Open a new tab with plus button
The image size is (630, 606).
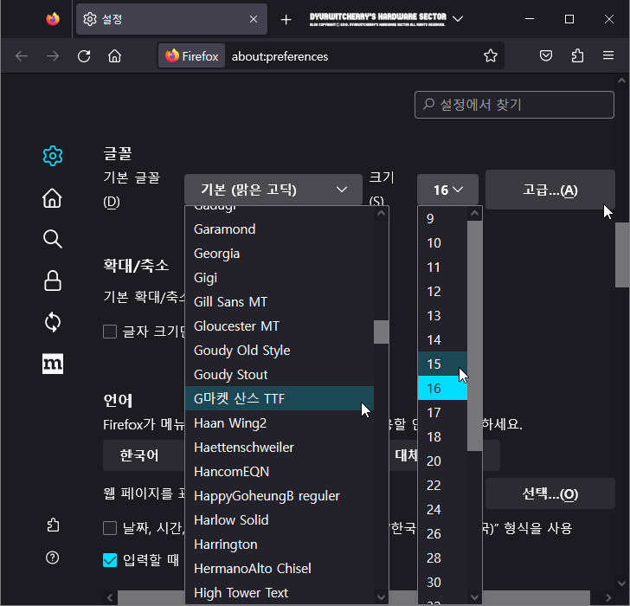pyautogui.click(x=286, y=19)
